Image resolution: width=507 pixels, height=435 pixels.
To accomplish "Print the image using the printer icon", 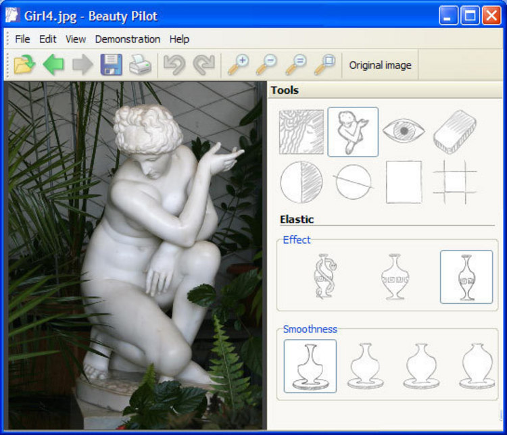I will coord(140,65).
